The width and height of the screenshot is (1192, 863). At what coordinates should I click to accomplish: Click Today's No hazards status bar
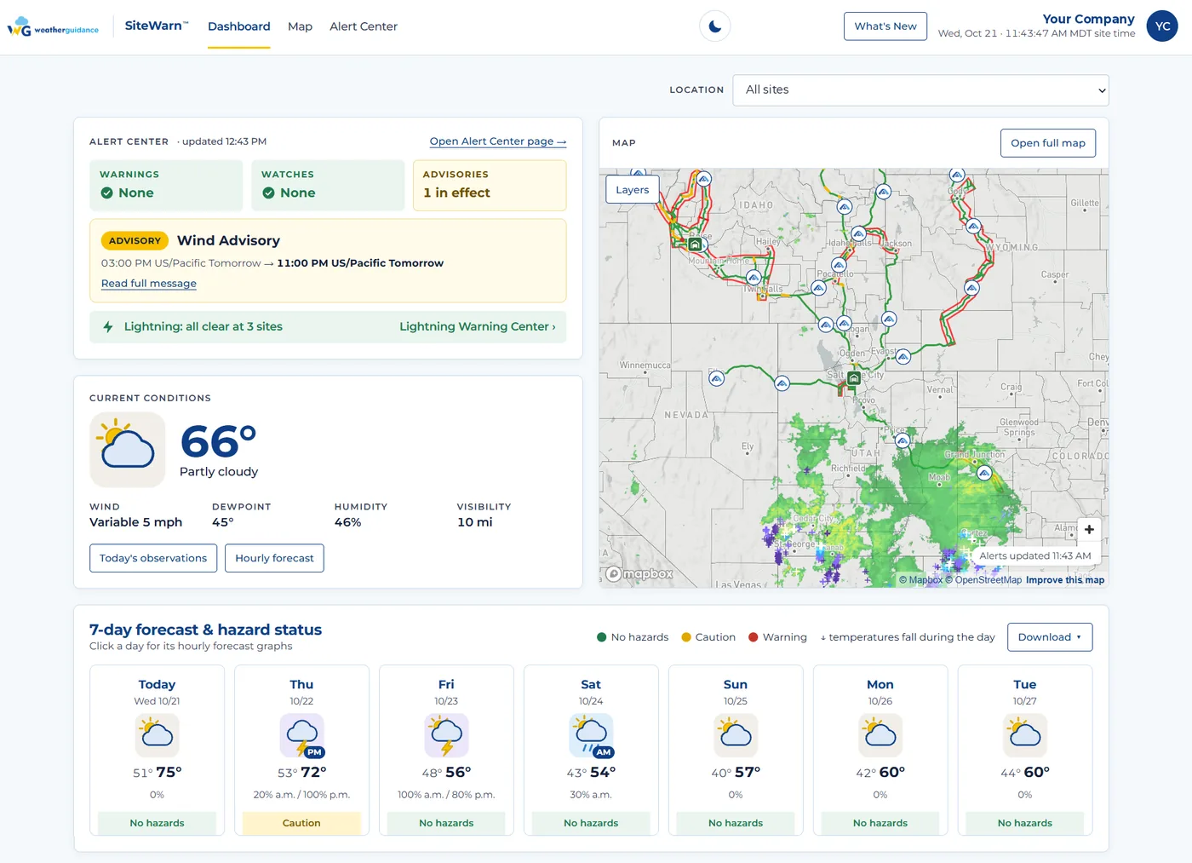pos(157,823)
